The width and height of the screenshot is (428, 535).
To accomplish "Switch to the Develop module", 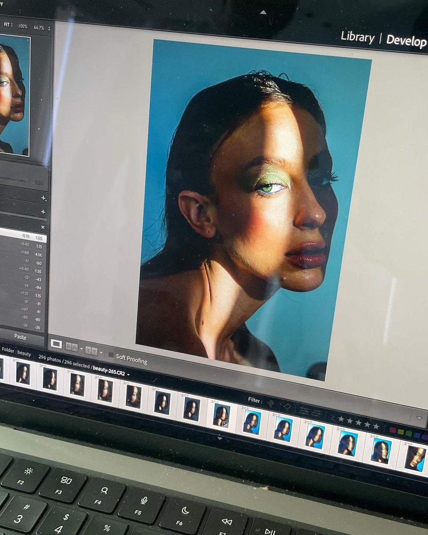I will click(406, 40).
